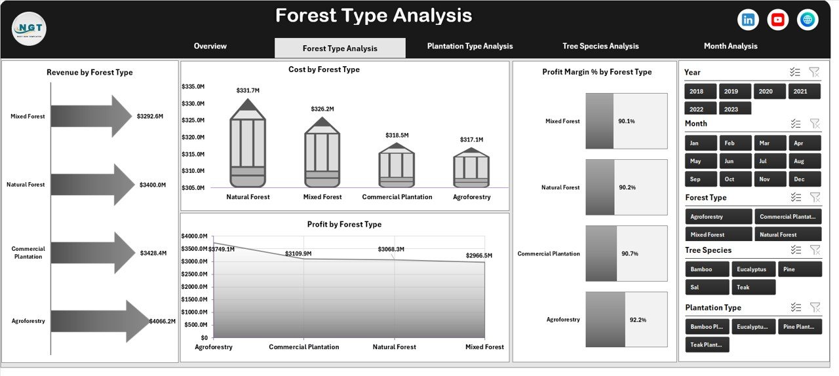
Task: Toggle multi-select on Tree Species slicer
Action: [796, 250]
